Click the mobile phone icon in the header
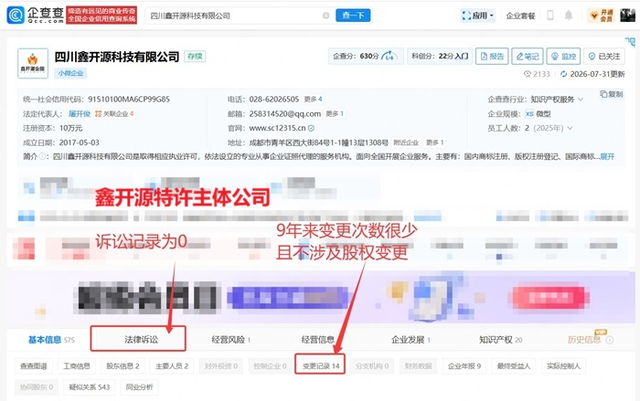 (x=550, y=16)
